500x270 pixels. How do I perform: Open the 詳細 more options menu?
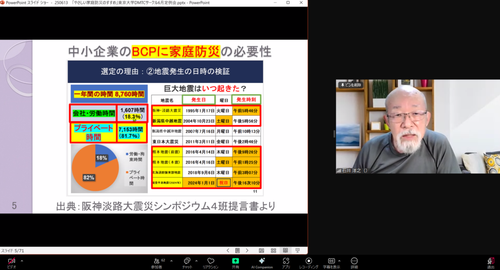[354, 262]
